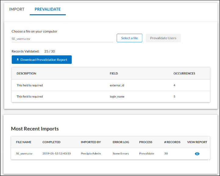
Task: Open the PREVALIDATE tab
Action: tap(48, 9)
